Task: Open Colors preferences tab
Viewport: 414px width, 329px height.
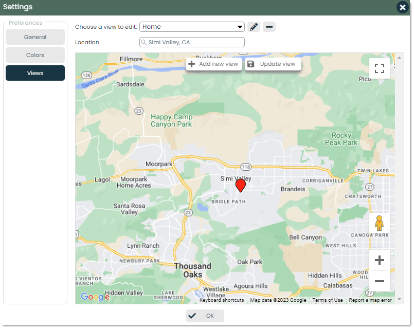Action: (x=35, y=55)
